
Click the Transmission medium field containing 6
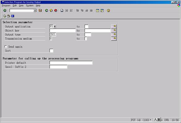51,39
